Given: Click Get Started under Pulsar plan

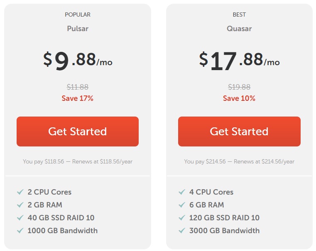Looking at the screenshot, I should (78, 132).
